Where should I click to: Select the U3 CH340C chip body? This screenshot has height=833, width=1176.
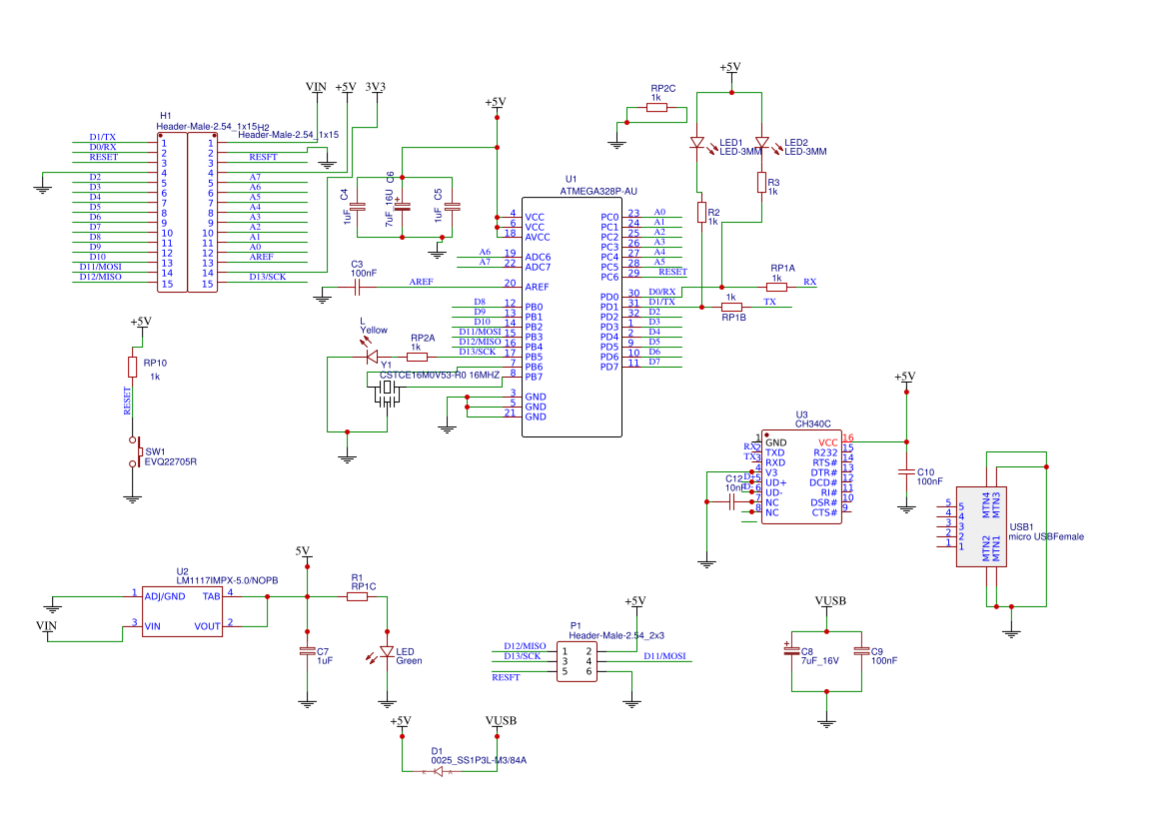801,476
